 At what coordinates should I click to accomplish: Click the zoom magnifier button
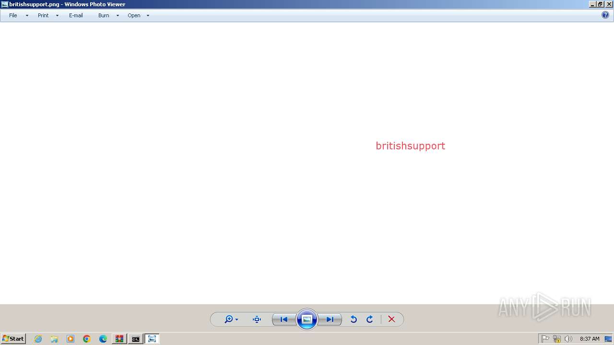point(229,319)
